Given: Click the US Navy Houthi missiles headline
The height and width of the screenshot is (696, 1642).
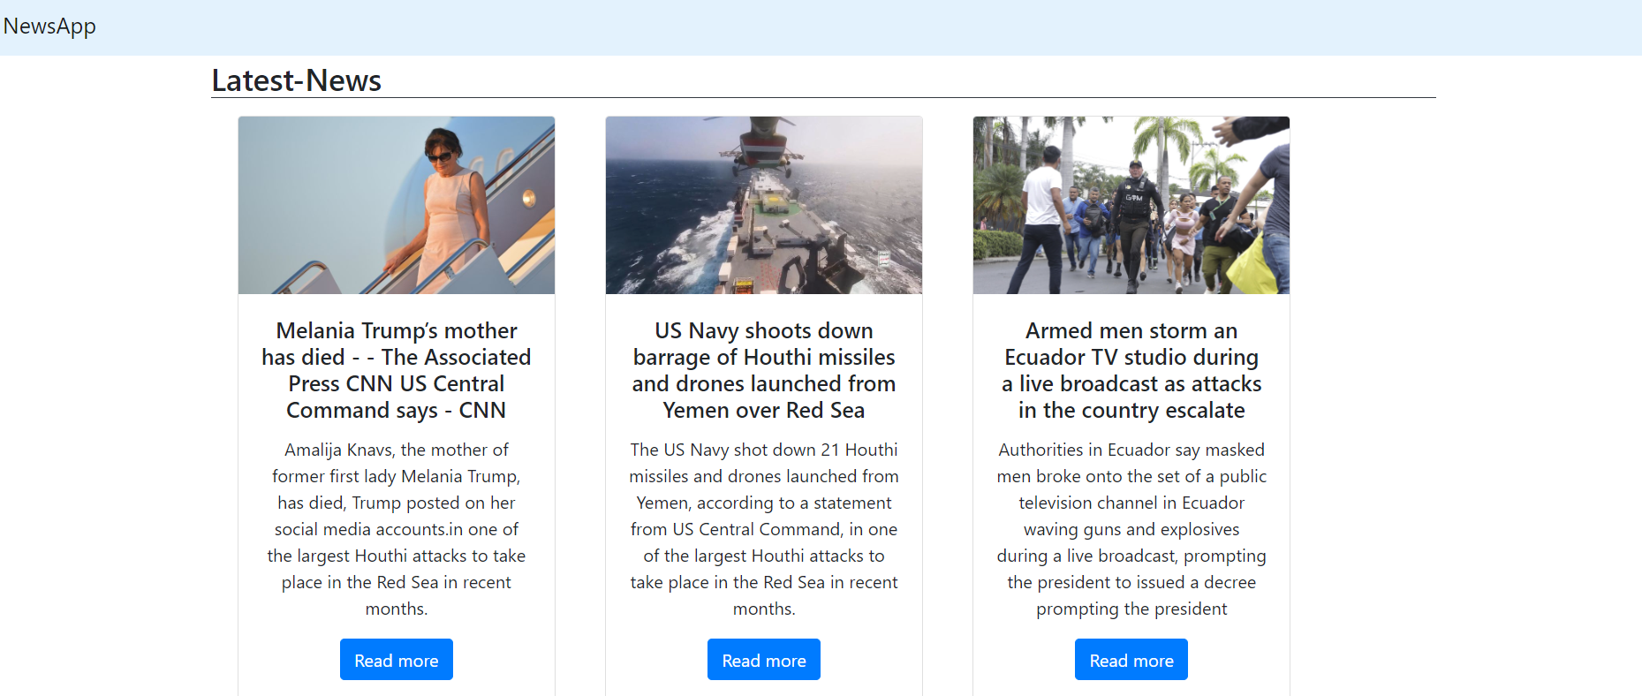Looking at the screenshot, I should pyautogui.click(x=763, y=370).
